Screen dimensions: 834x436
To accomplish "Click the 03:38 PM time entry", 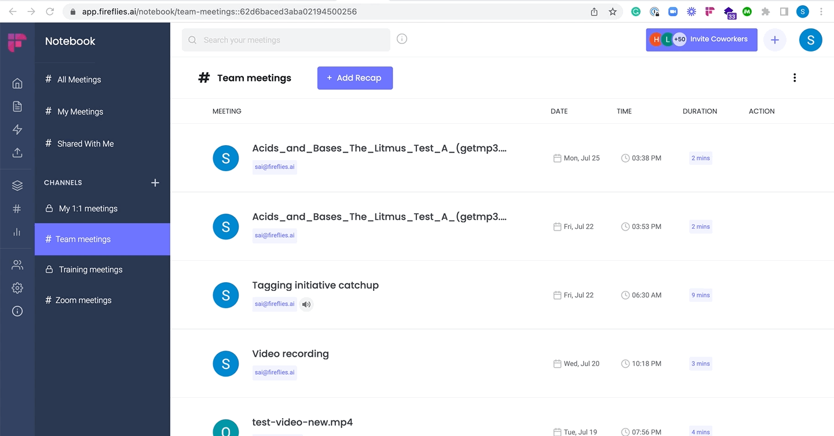I will [x=641, y=158].
